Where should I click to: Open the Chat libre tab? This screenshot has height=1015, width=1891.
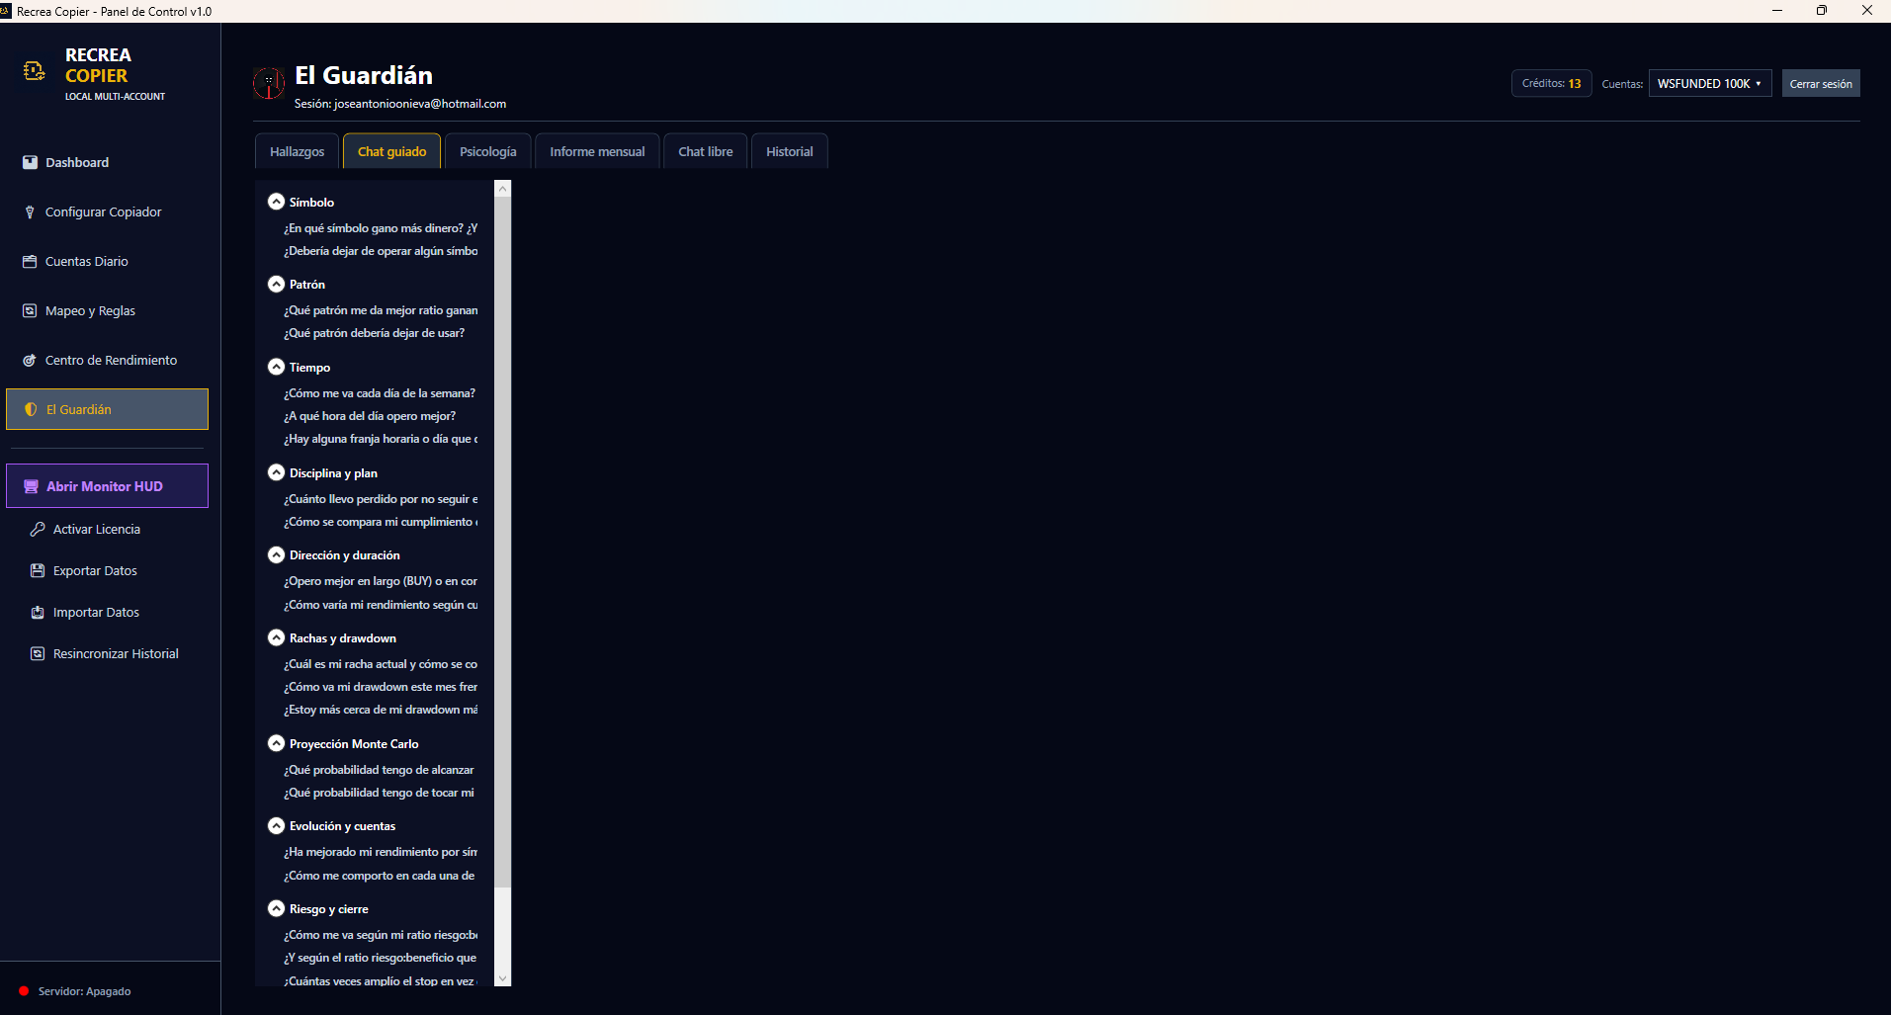click(x=706, y=151)
